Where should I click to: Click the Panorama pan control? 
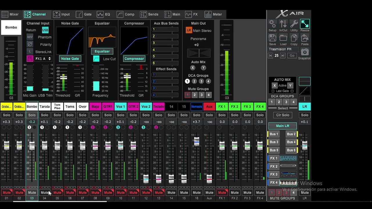point(199,53)
